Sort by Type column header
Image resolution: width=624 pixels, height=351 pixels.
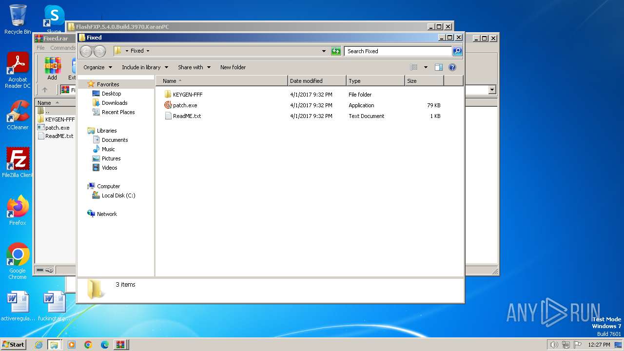tap(375, 81)
